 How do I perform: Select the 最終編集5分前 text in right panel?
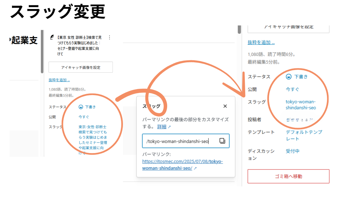coord(264,62)
